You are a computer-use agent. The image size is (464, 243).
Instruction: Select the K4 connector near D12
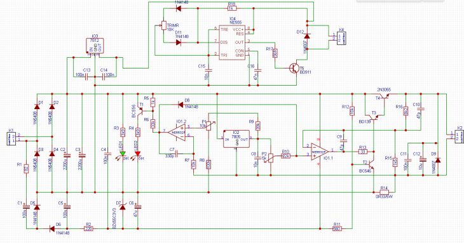(342, 38)
